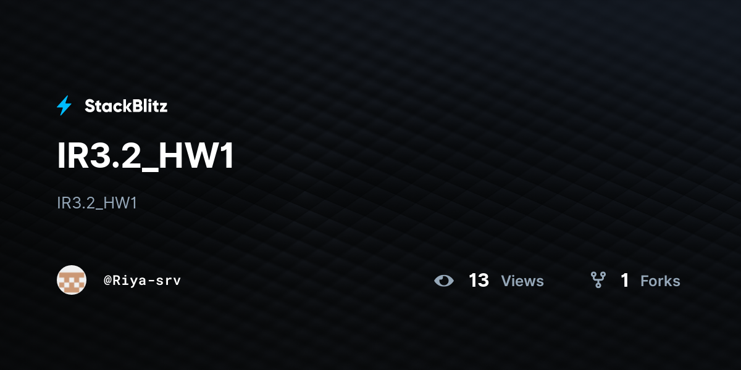Select the StackBlitz wordmark text
The width and height of the screenshot is (741, 370).
[126, 106]
